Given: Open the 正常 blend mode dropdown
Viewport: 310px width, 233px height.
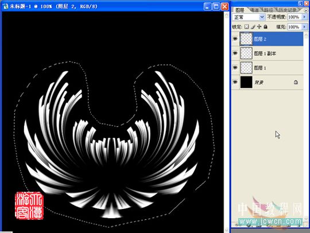Looking at the screenshot, I should click(x=249, y=17).
